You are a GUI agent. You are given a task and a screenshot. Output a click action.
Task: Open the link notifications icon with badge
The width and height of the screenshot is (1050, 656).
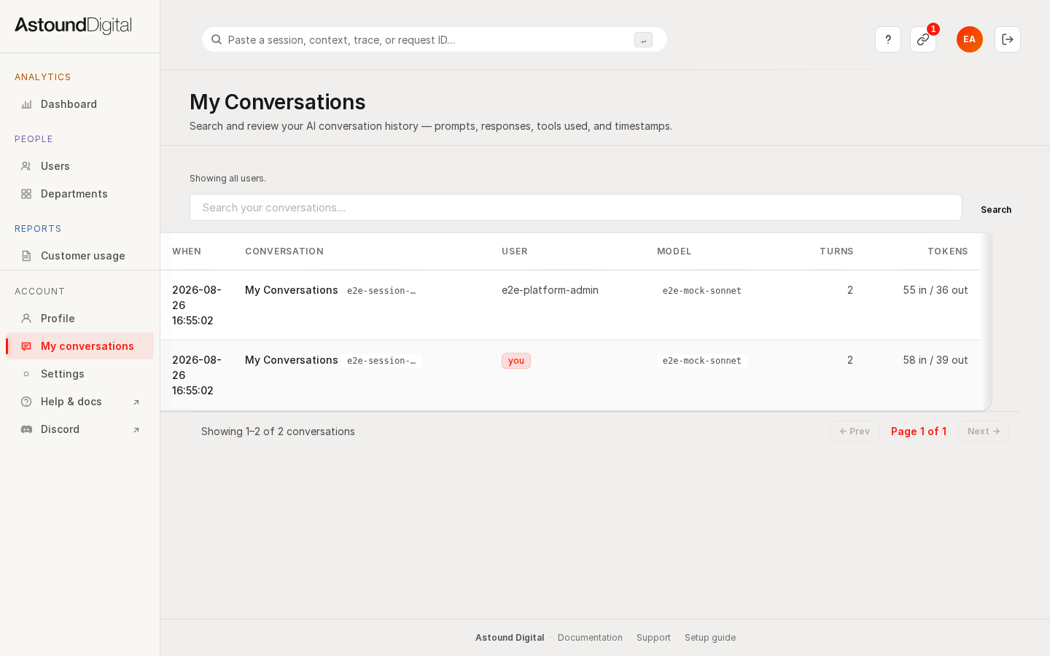coord(923,39)
